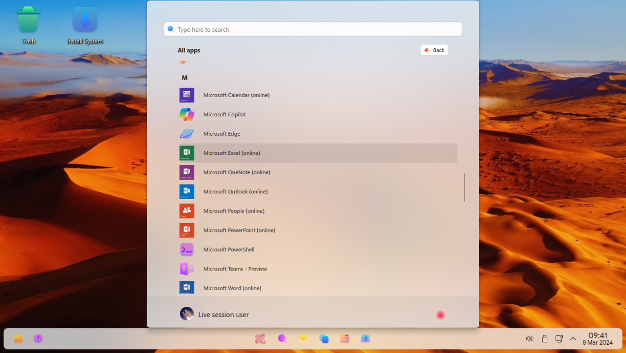Open the purple search icon on taskbar
626x353 pixels.
[282, 339]
